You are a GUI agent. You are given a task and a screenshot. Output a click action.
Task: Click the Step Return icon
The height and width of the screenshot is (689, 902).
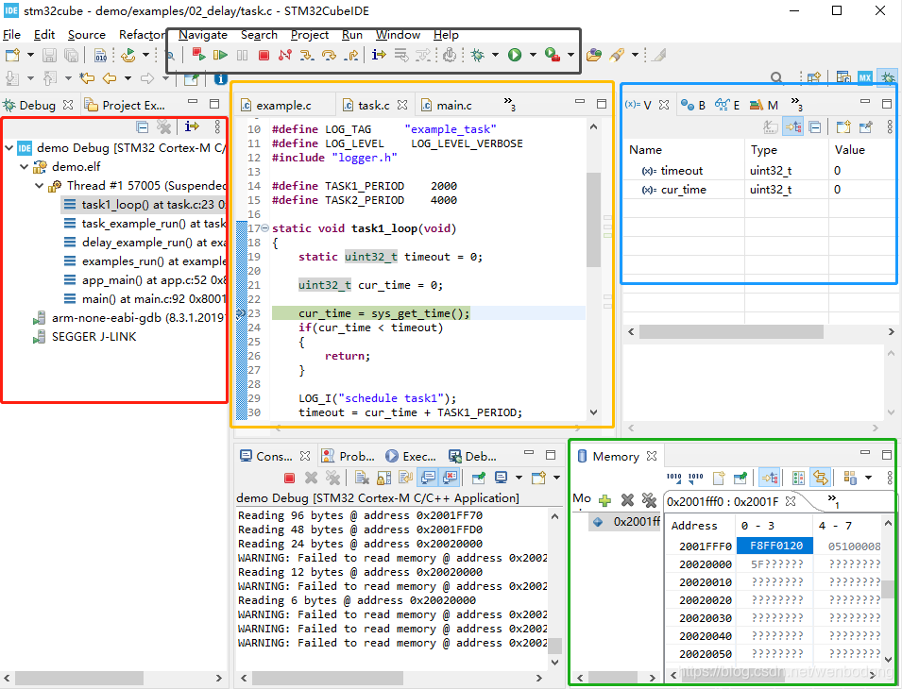point(350,55)
